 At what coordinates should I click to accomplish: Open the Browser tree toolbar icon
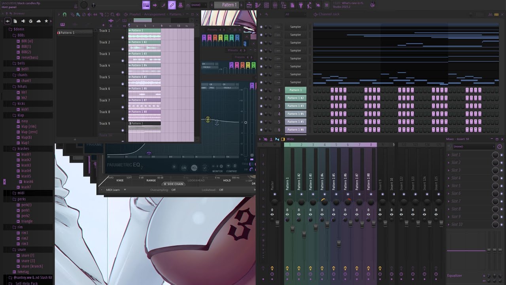(x=283, y=5)
